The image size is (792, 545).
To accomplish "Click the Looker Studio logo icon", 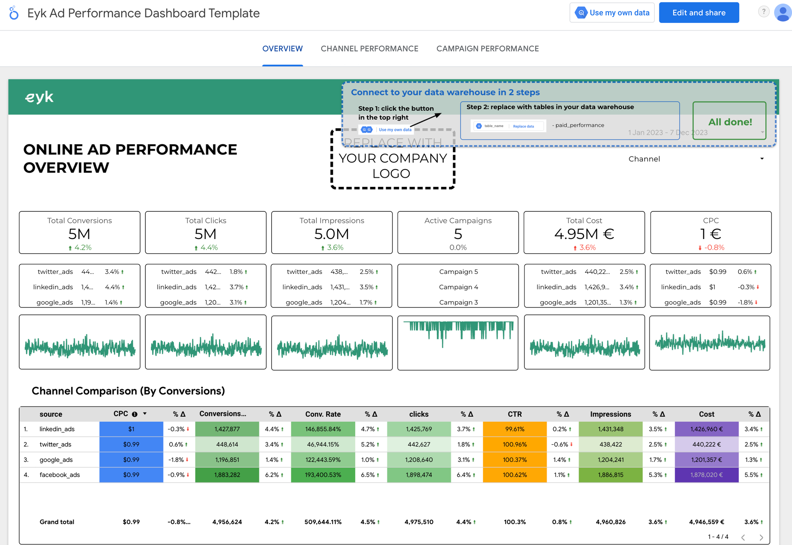I will [14, 13].
